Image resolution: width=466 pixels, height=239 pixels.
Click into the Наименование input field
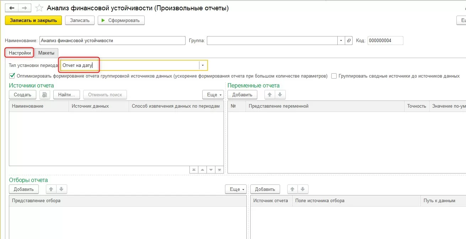112,41
